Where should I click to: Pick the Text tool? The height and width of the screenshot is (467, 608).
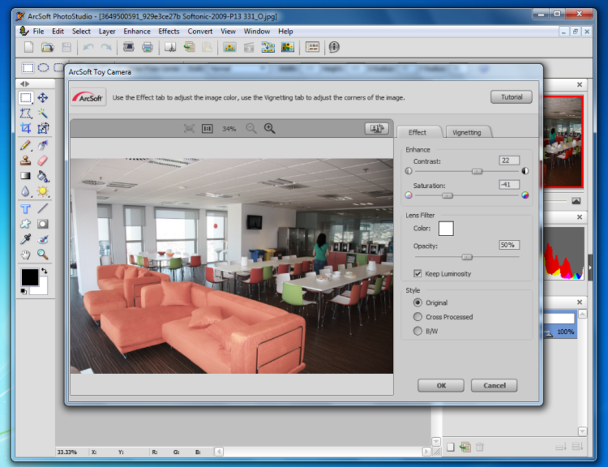(x=26, y=209)
